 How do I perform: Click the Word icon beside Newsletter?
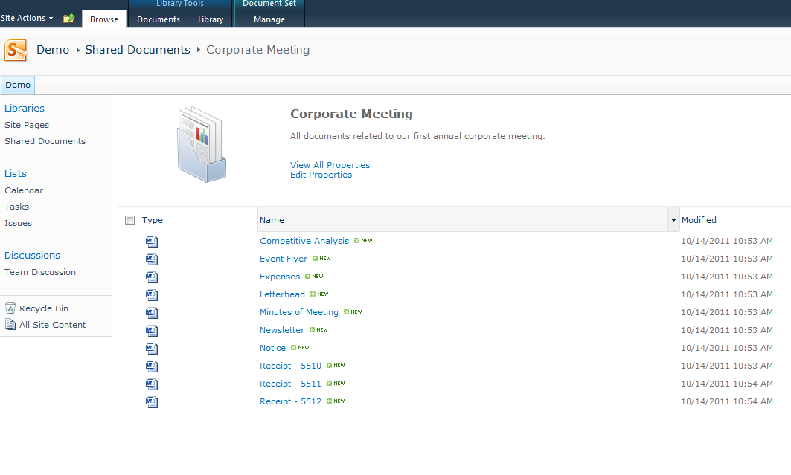(152, 330)
